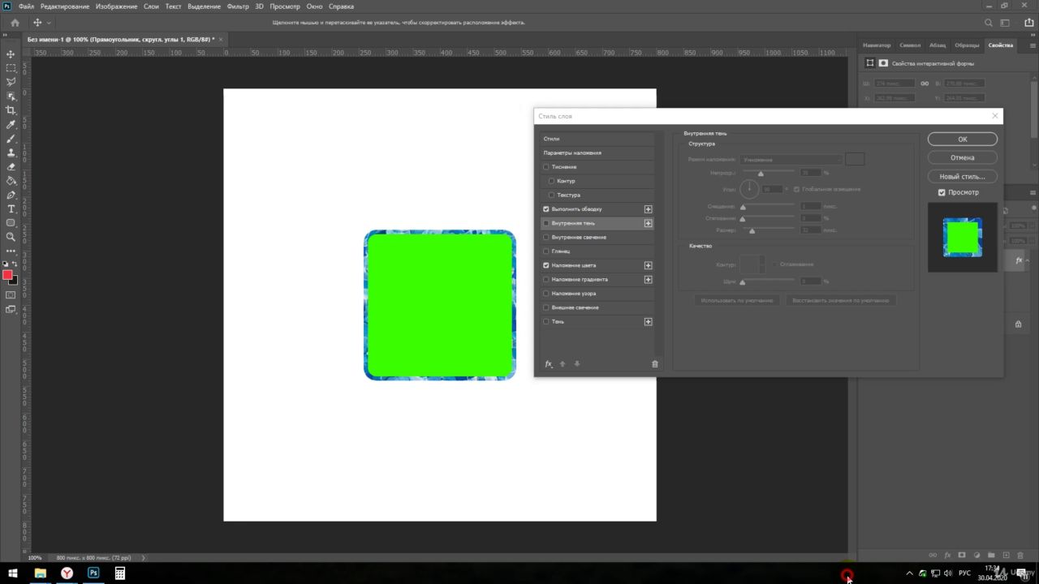Add another Выполнить обводку effect with plus
The height and width of the screenshot is (584, 1039).
pyautogui.click(x=649, y=209)
